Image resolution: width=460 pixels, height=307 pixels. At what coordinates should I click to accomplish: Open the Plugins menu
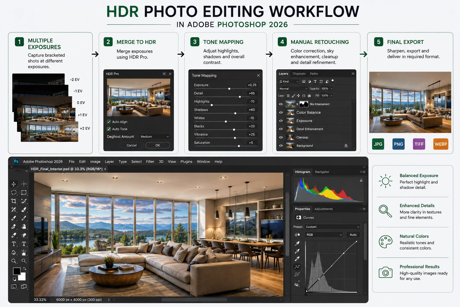pyautogui.click(x=186, y=162)
